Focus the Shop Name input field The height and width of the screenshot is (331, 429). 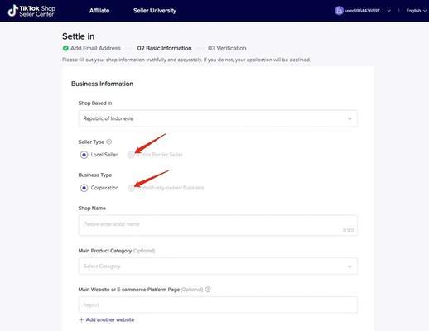[x=218, y=226]
